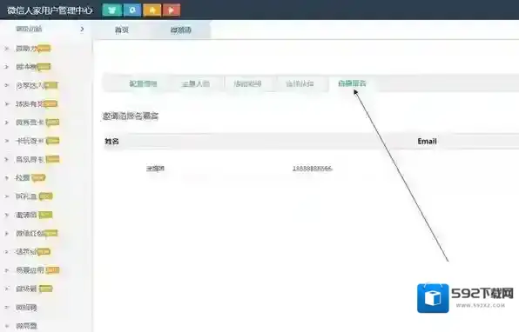Expand the 微场景 sidebar entry arrow
Image resolution: width=519 pixels, height=332 pixels.
(7, 289)
